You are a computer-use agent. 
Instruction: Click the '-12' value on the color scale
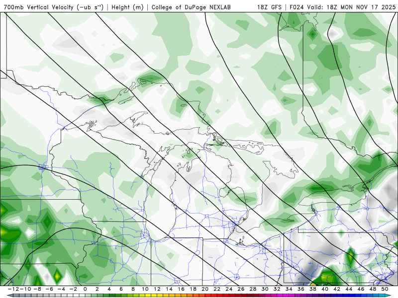[x=13, y=289]
